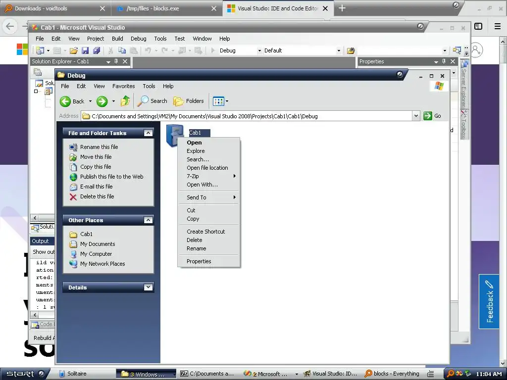The image size is (507, 380).
Task: Click Redo icon in Visual Studio toolbar
Action: pyautogui.click(x=164, y=50)
